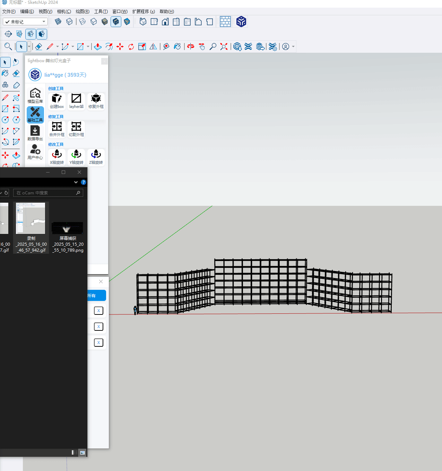Toggle Display Section Fill button

(x=42, y=34)
